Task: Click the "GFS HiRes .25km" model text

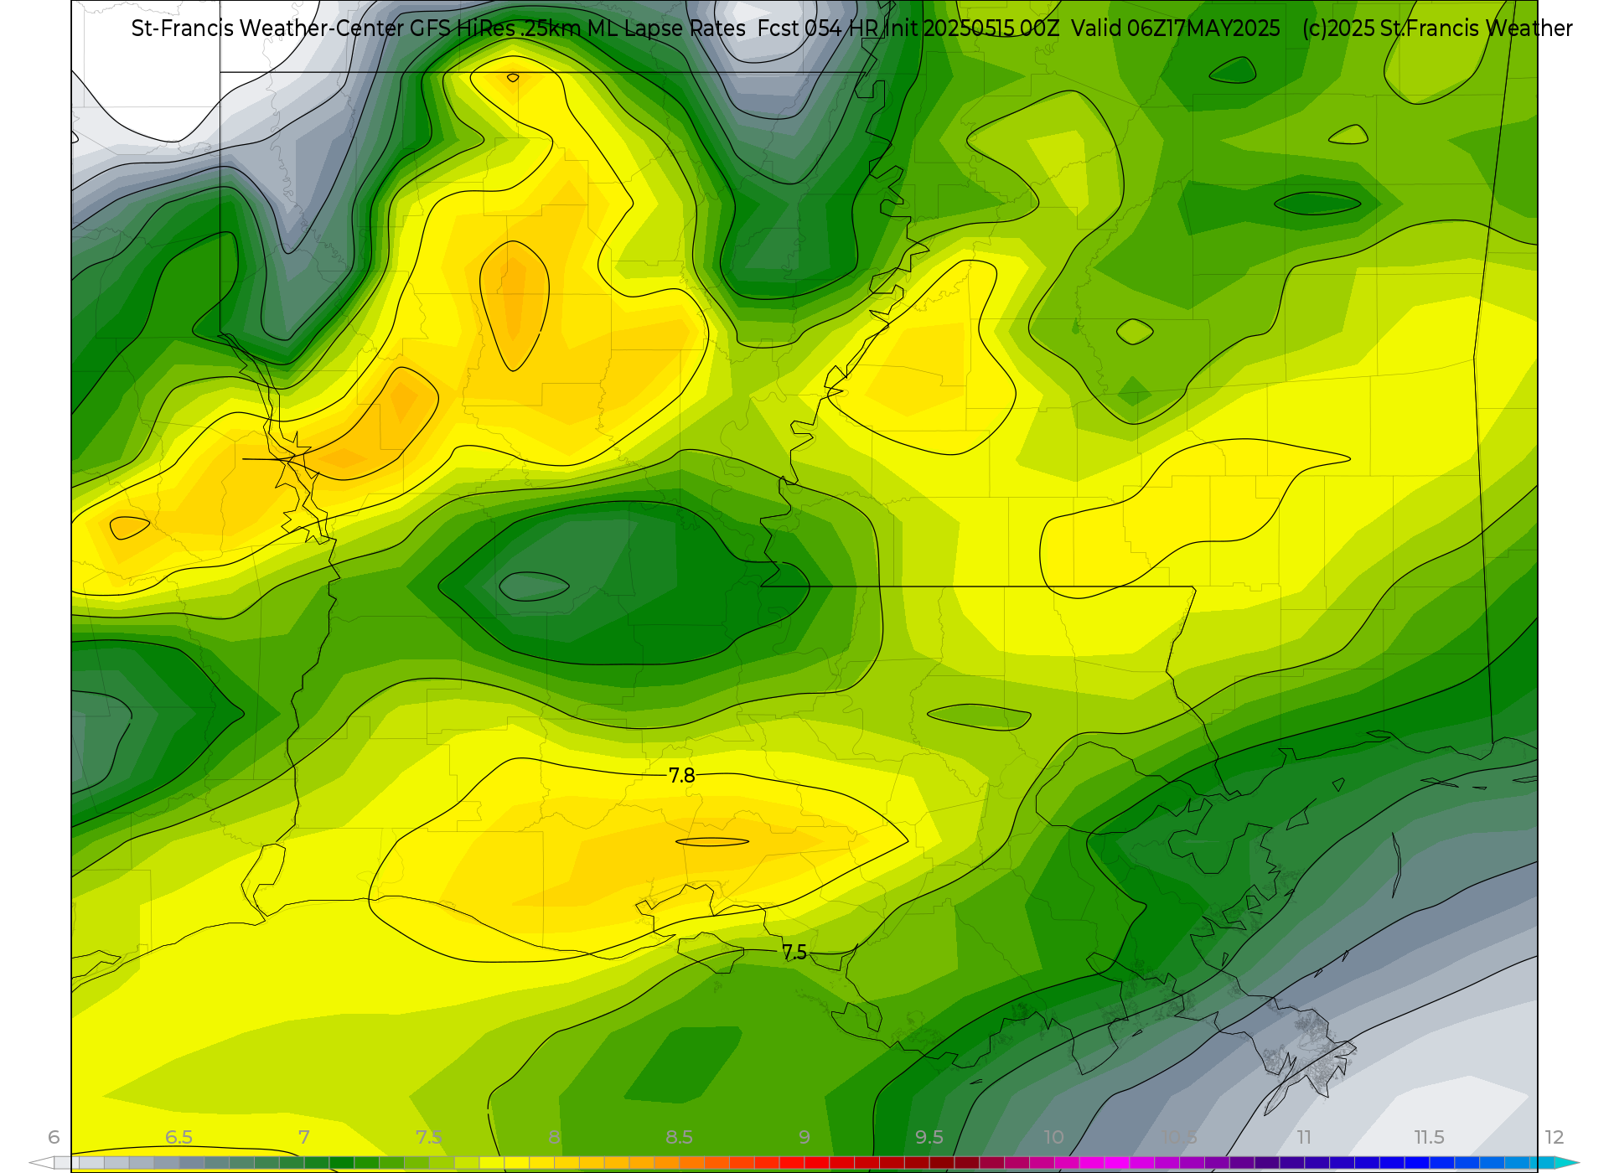Action: (x=495, y=28)
